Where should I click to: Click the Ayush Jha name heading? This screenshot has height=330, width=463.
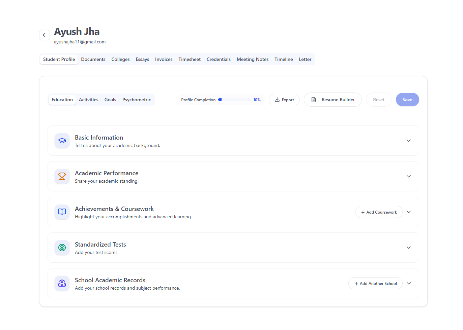[77, 32]
